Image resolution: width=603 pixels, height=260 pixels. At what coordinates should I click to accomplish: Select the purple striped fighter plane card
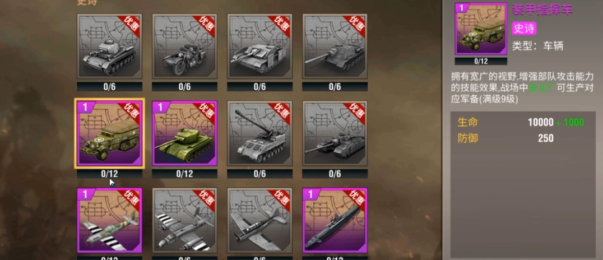tap(110, 220)
